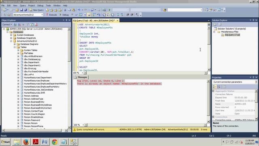Select the Person.Person table
This screenshot has height=146, width=259.
coord(31,123)
